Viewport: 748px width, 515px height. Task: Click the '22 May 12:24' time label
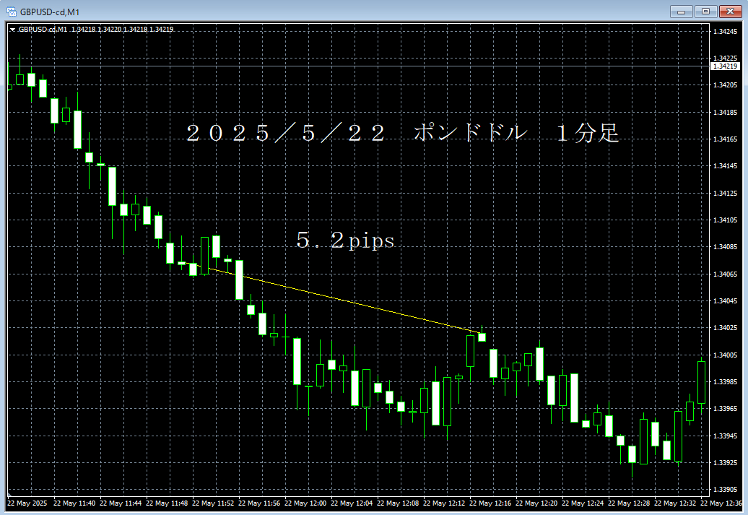click(x=583, y=503)
